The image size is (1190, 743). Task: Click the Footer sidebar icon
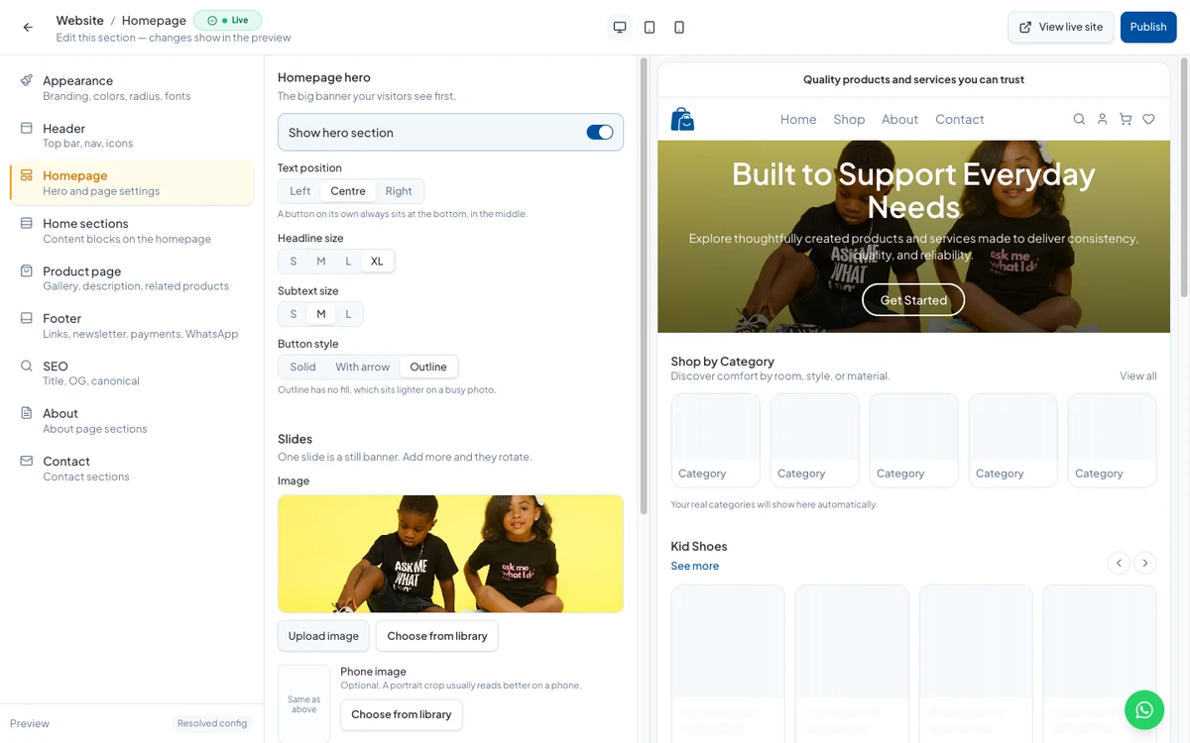tap(27, 318)
